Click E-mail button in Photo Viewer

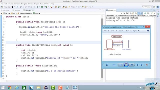[121, 31]
